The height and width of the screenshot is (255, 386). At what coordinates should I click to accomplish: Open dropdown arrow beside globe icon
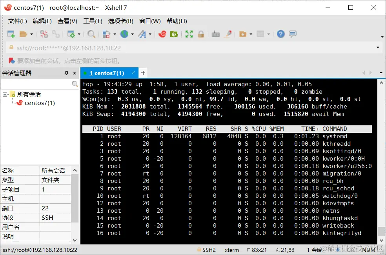click(133, 34)
